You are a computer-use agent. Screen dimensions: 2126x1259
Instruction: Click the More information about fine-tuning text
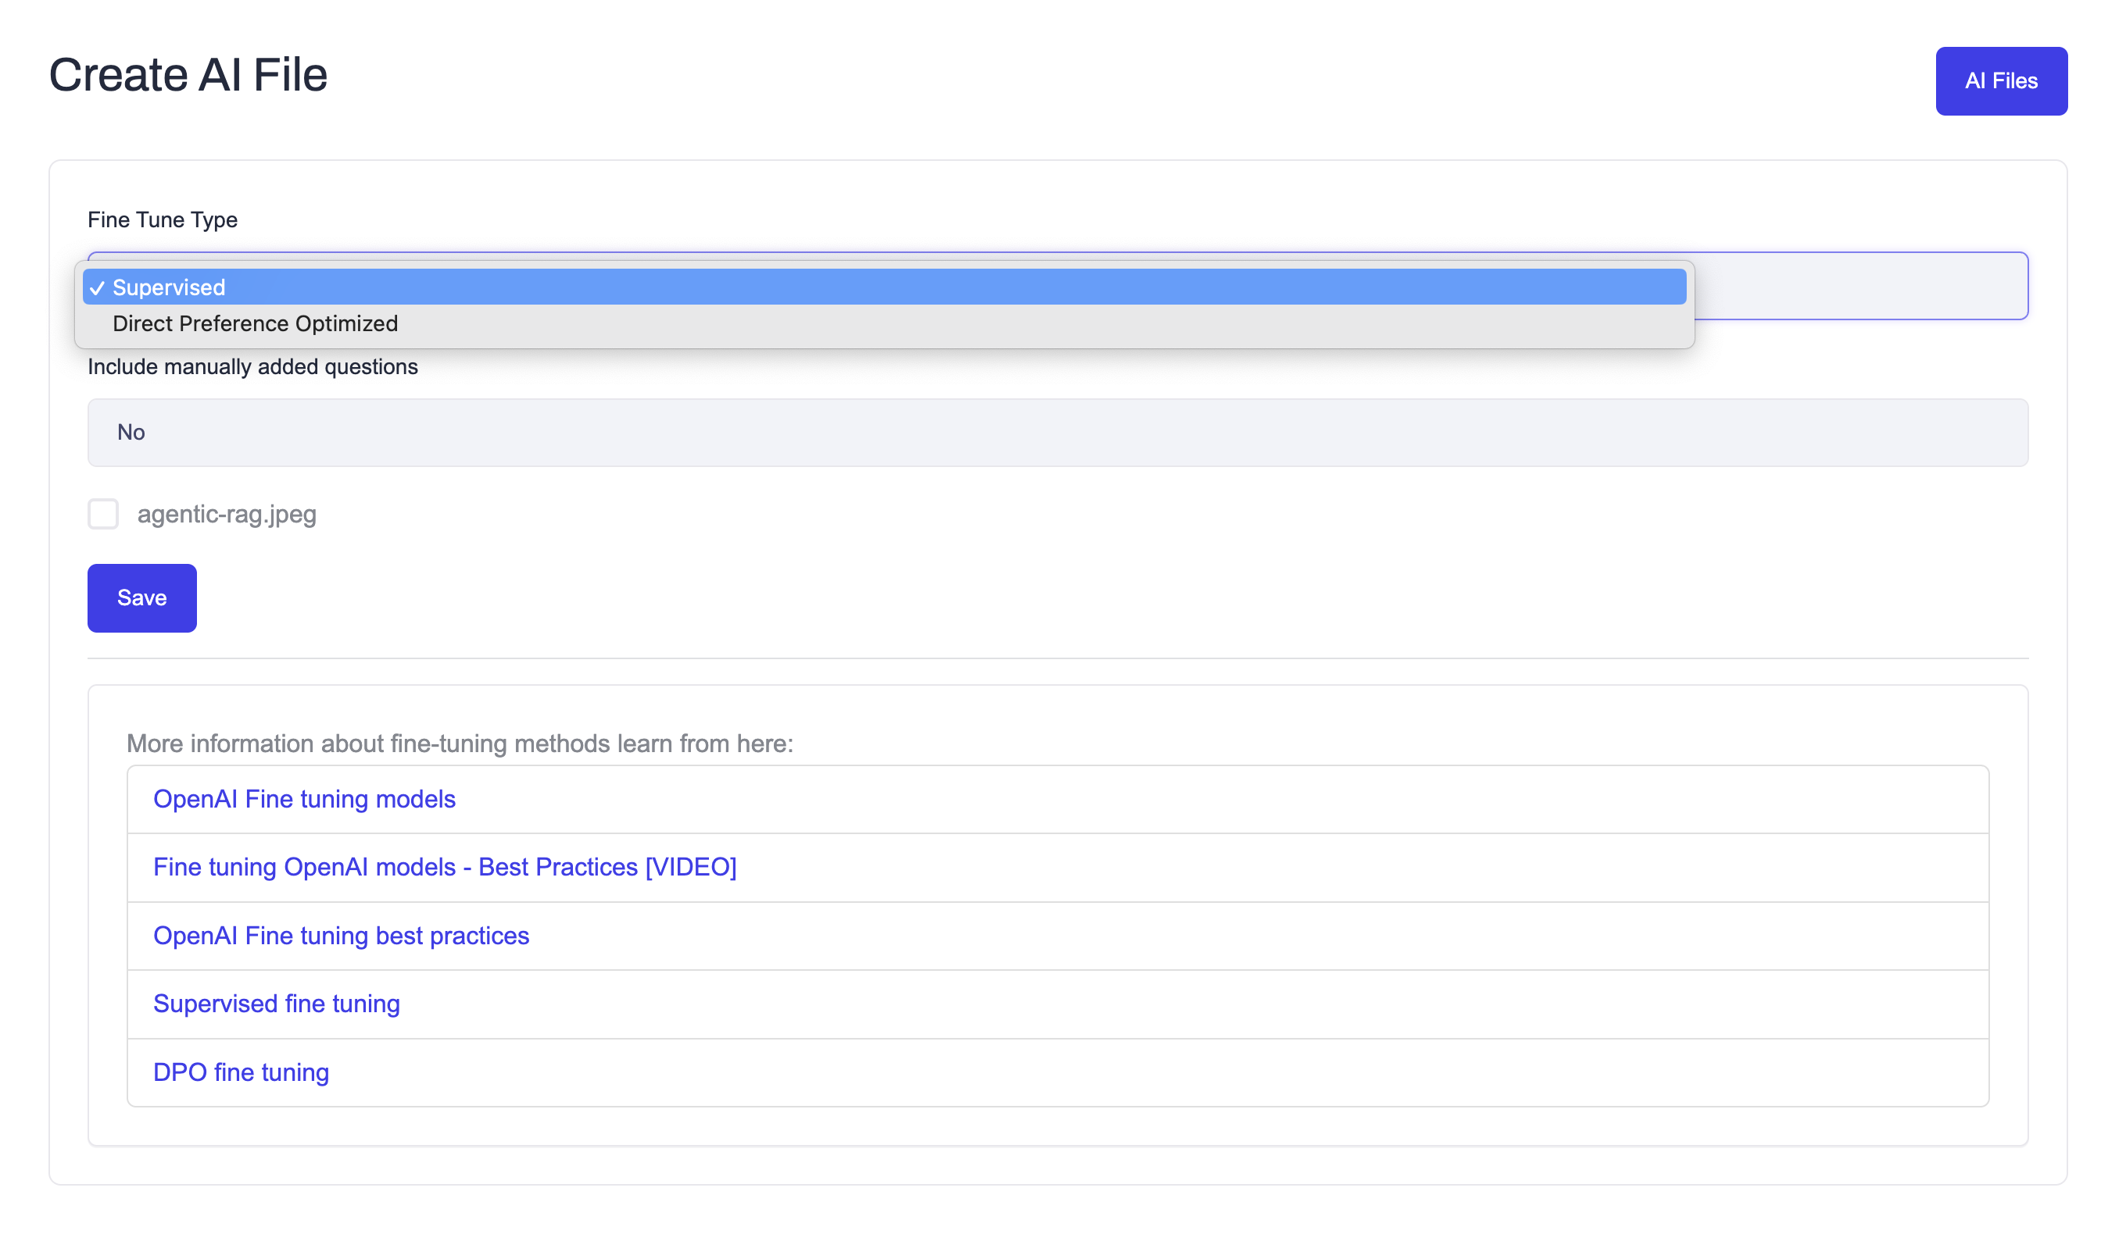[460, 744]
